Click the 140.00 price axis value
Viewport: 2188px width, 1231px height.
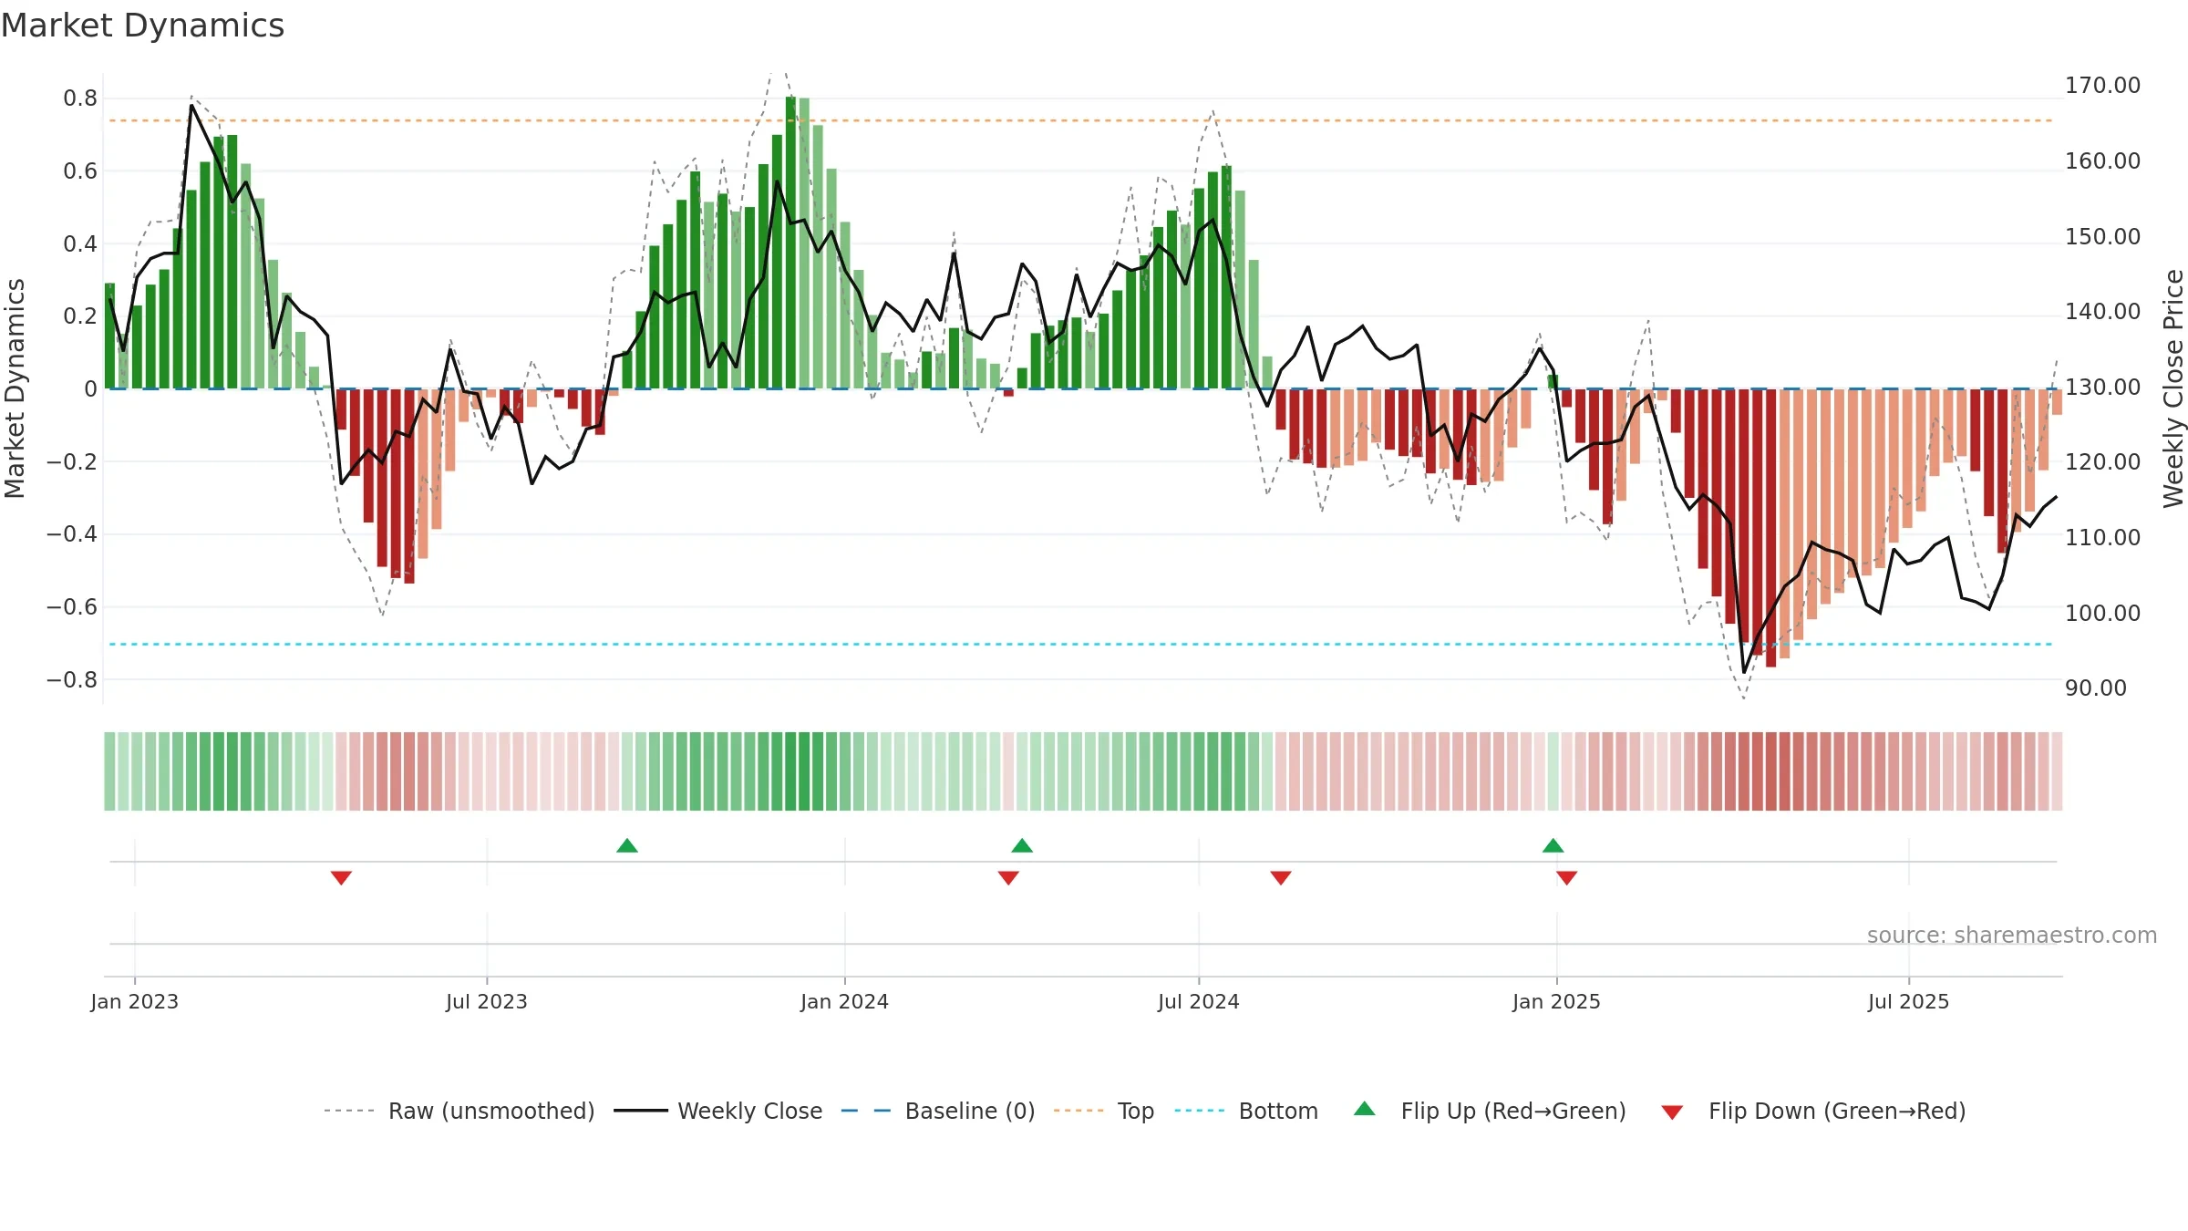click(x=2102, y=312)
